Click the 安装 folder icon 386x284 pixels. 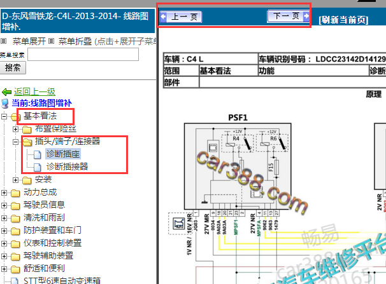point(27,180)
